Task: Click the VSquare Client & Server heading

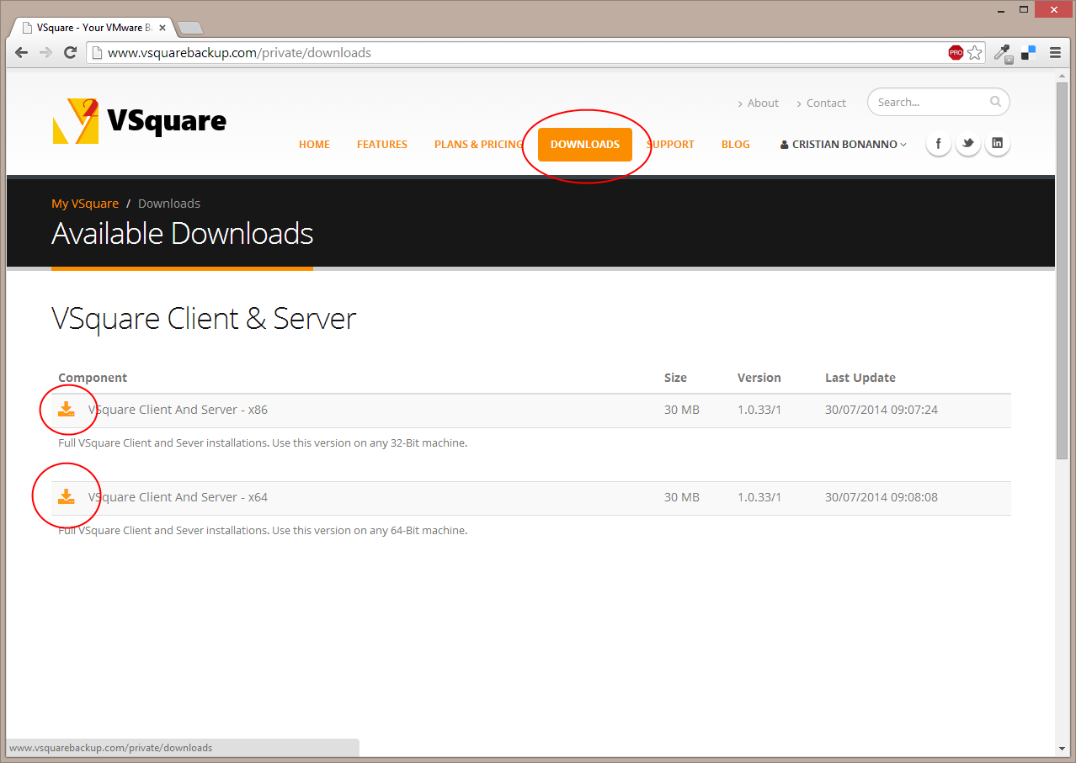Action: point(204,319)
